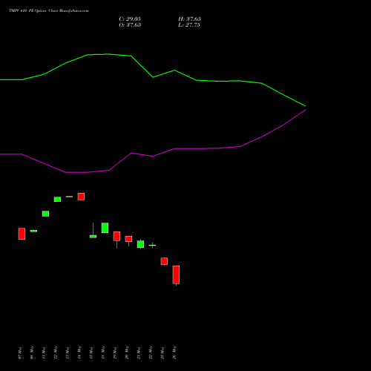Click the purple lower band line
Screen dimensions: 371x371
click(153, 156)
